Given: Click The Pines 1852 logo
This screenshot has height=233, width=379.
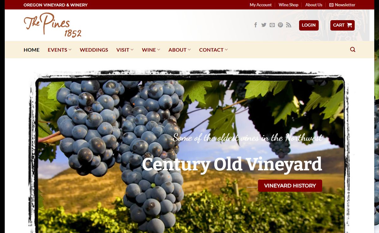Looking at the screenshot, I should 52,25.
